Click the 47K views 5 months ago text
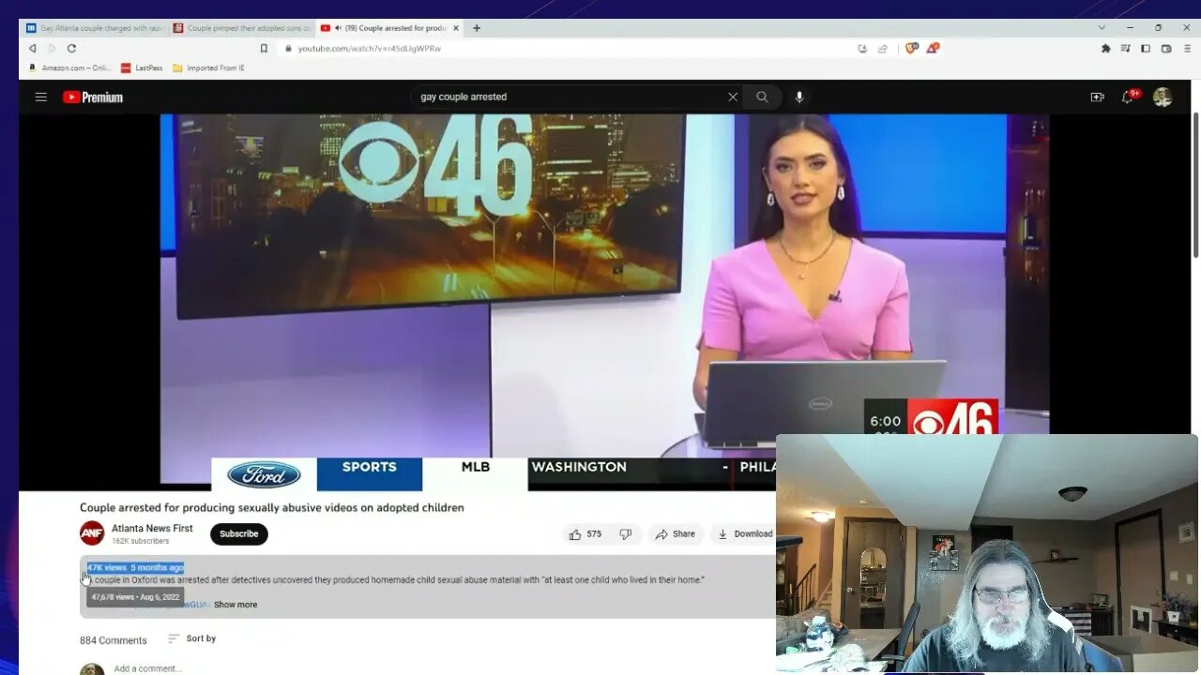Screen dimensions: 1201x675 click(135, 567)
